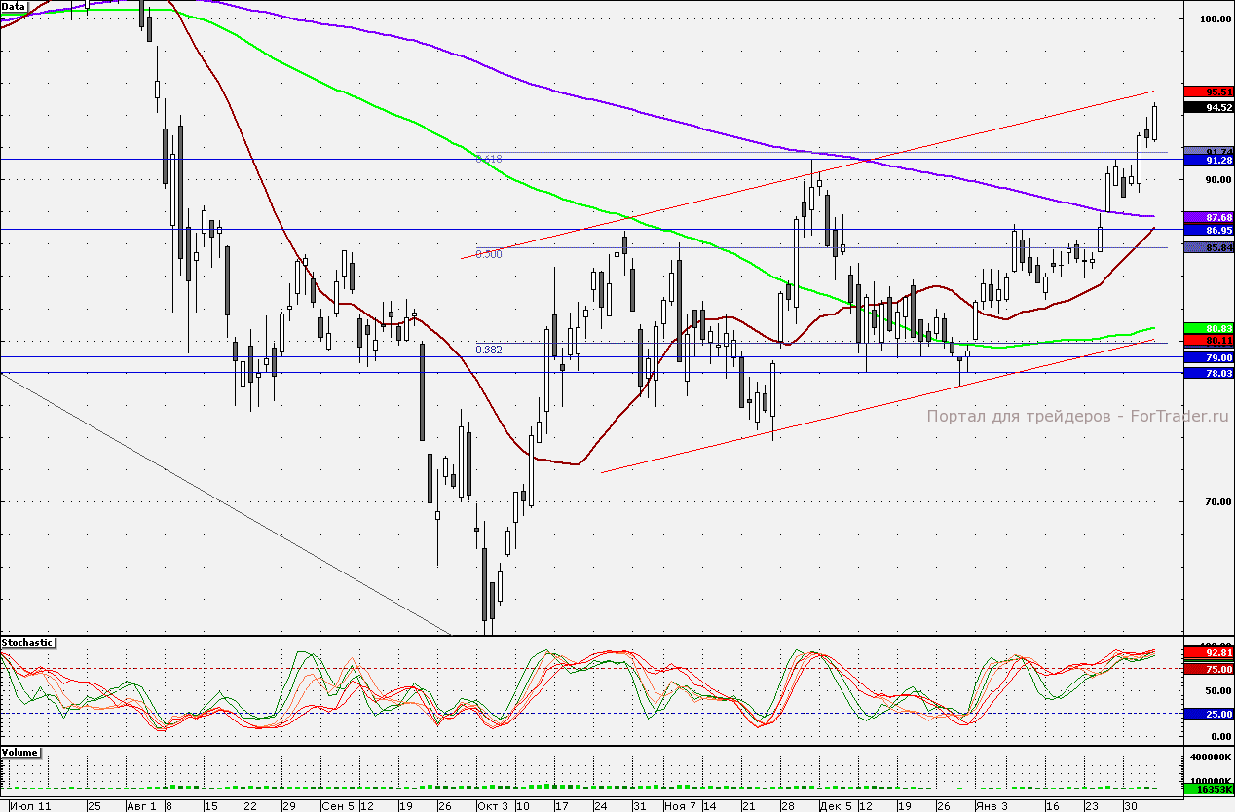Screen dimensions: 1235x812
Task: Select the blue 25.00 stochastic level tag
Action: [1208, 714]
